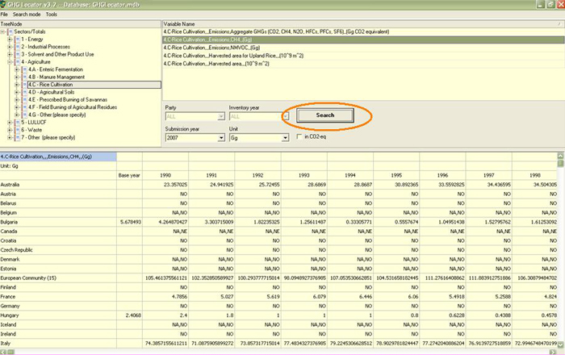Enable the 'in CO2-eq' checkbox
The height and width of the screenshot is (355, 565).
point(298,138)
